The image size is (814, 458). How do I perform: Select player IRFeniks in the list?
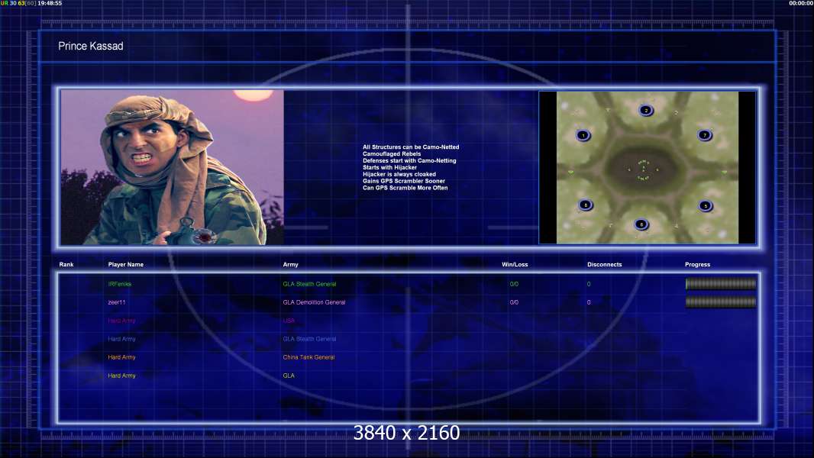(120, 284)
